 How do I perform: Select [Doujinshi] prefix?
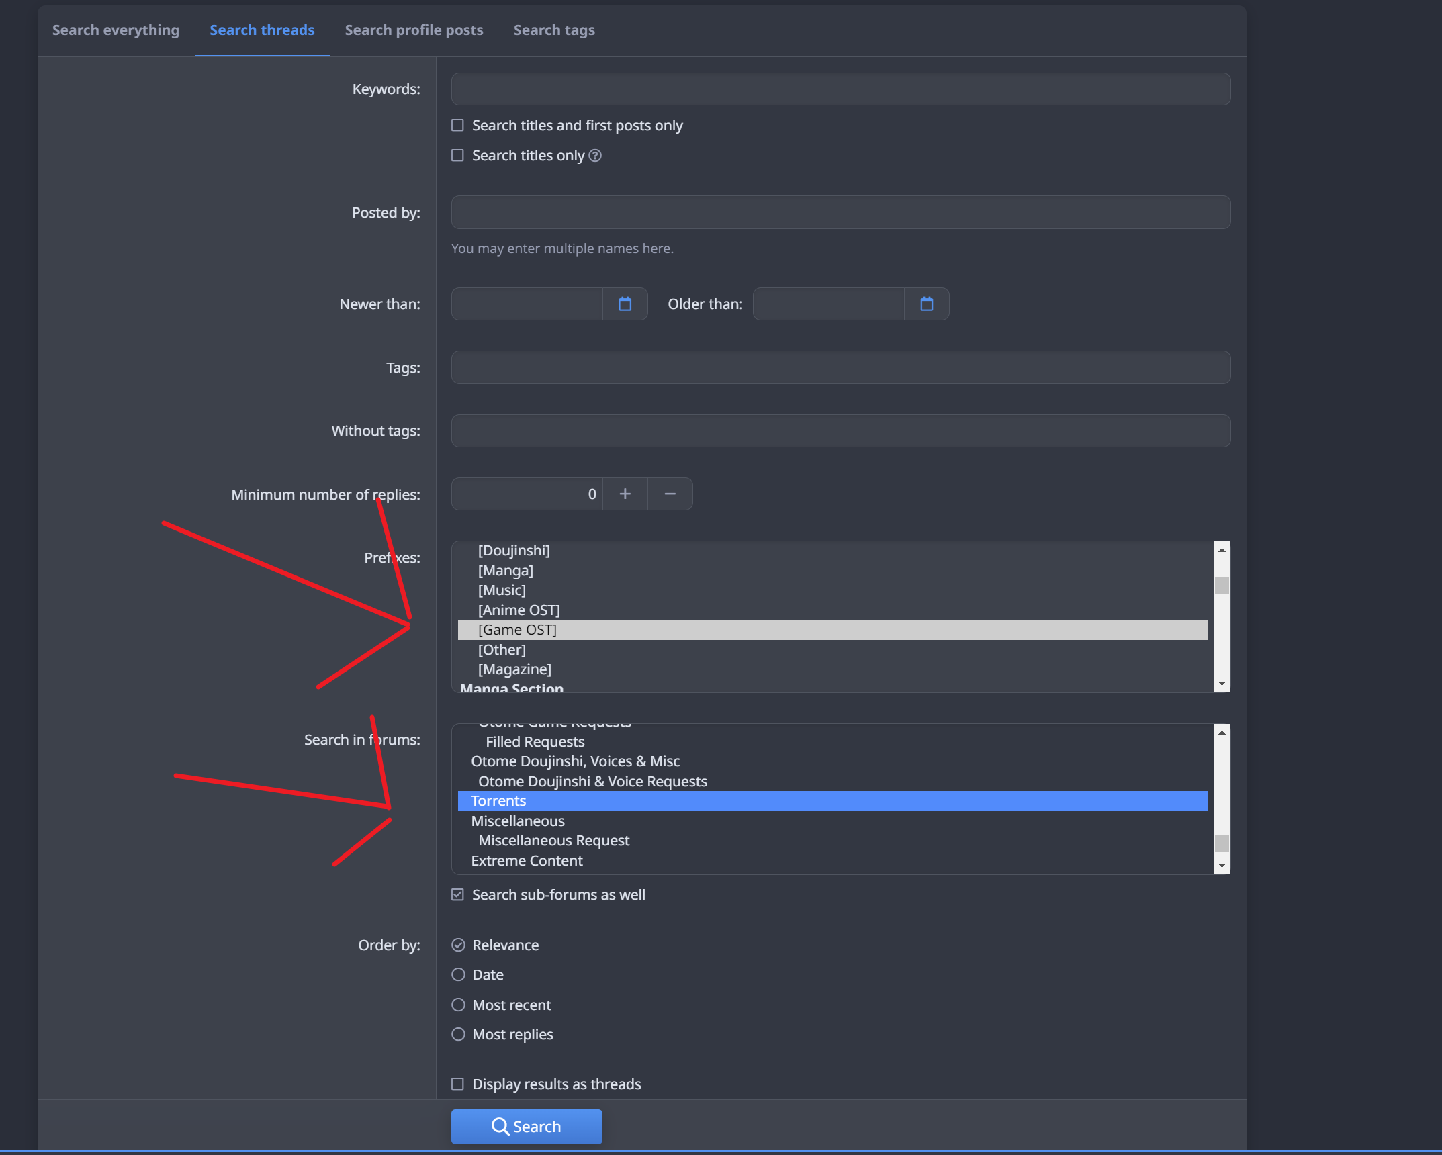(x=833, y=551)
